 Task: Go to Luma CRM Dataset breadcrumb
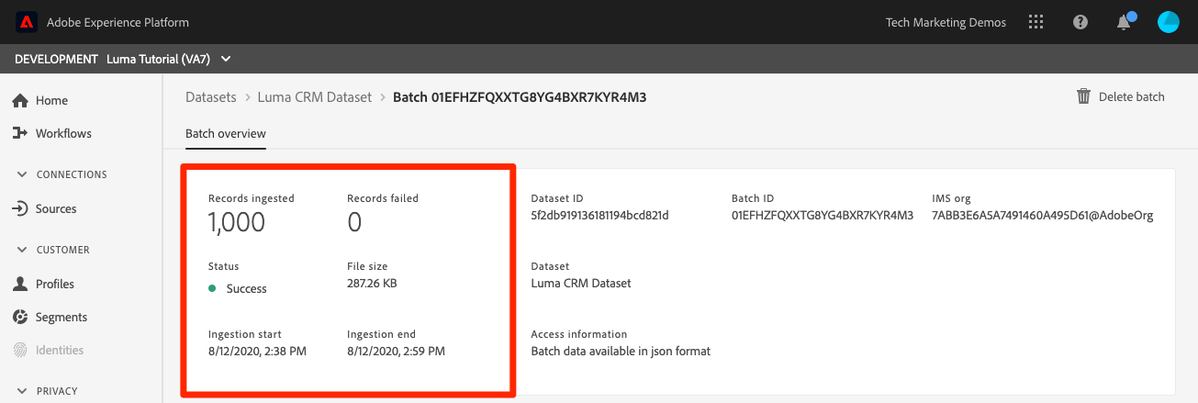point(315,96)
